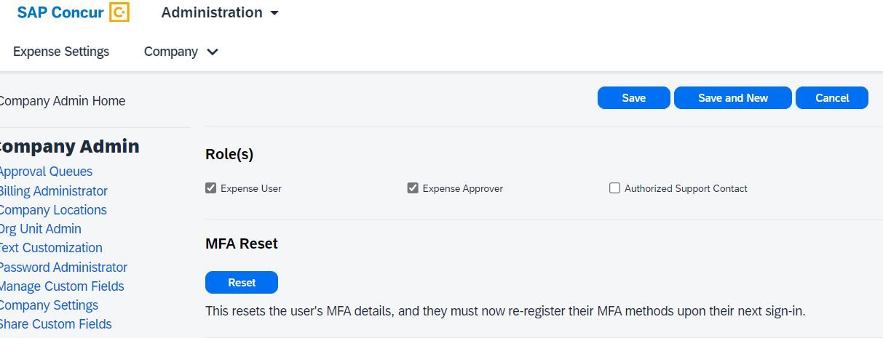Select Text Customization link
The image size is (883, 338).
pyautogui.click(x=50, y=248)
